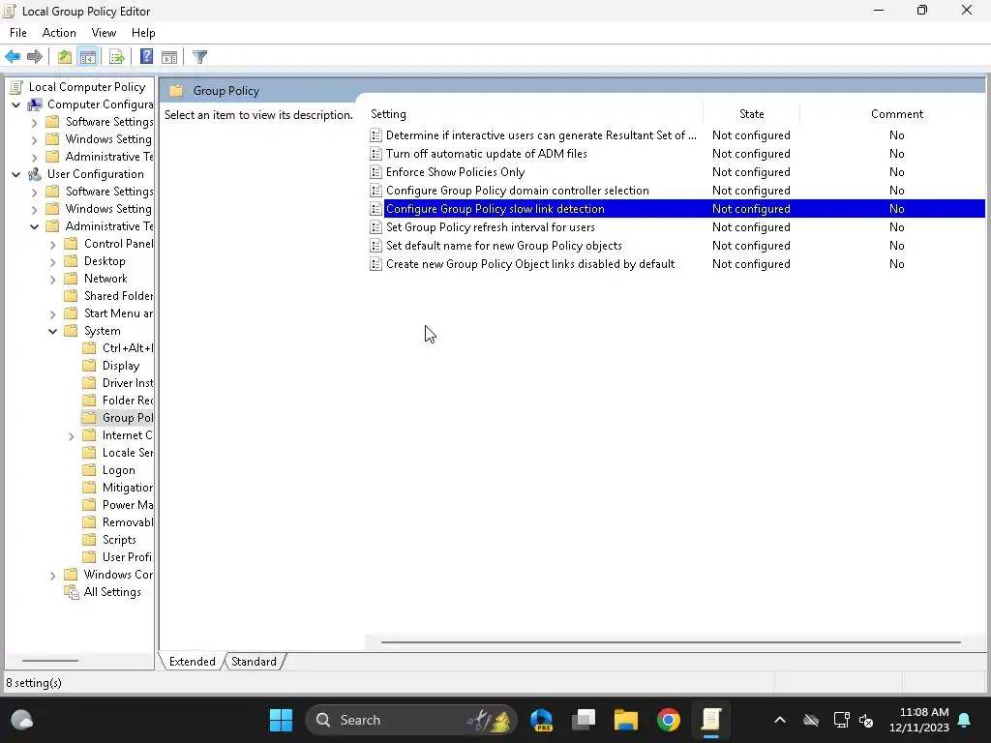This screenshot has width=991, height=743.
Task: Expand Windows Components node
Action: pyautogui.click(x=53, y=576)
